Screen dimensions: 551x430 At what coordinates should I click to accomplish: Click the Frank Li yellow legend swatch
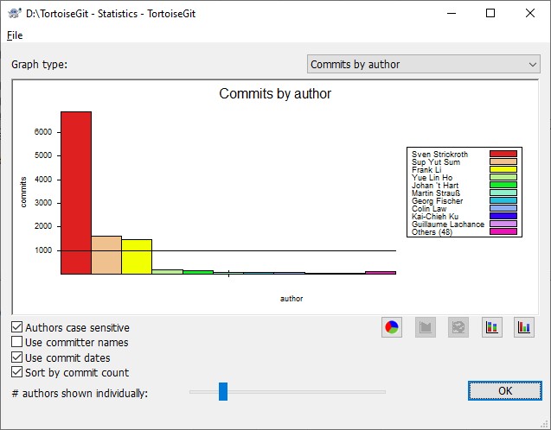(503, 169)
